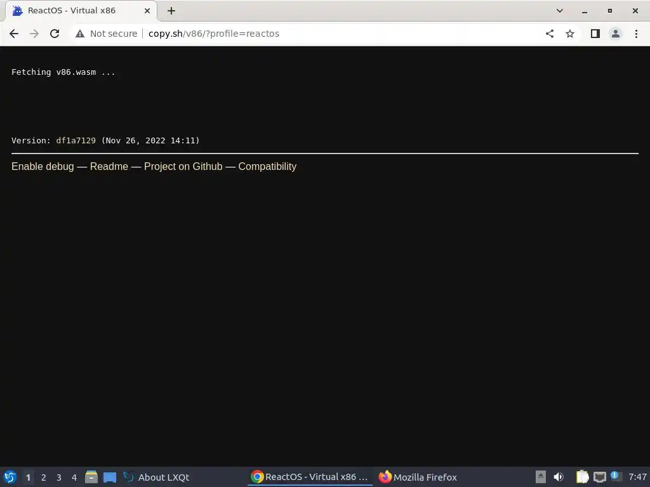Screen dimensions: 650x487
Task: Open the Project on Github link
Action: click(183, 167)
